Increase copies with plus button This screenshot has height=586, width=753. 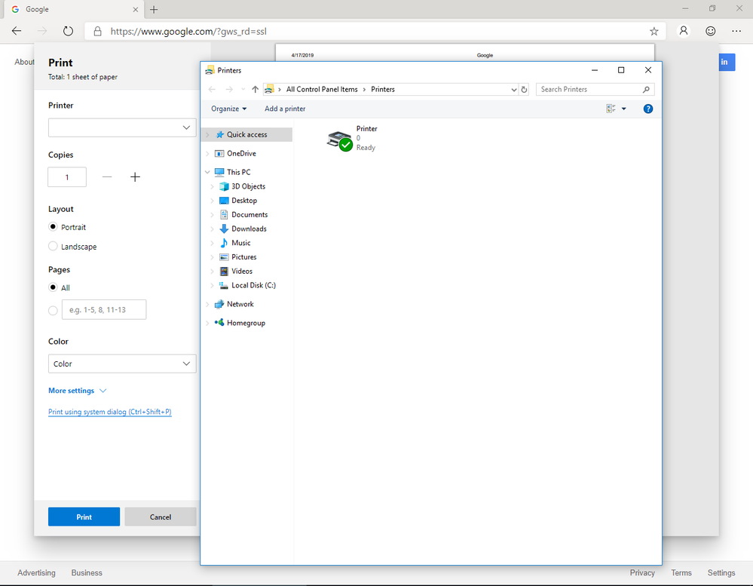point(135,177)
